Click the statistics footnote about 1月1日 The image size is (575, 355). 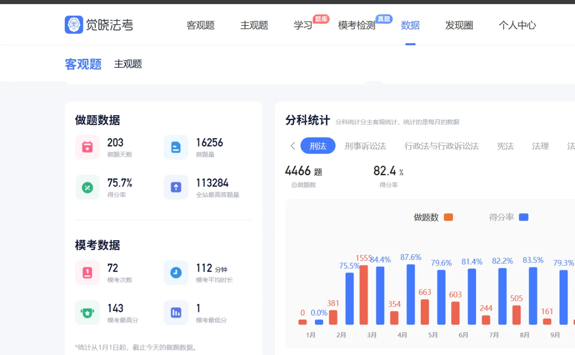click(x=136, y=347)
